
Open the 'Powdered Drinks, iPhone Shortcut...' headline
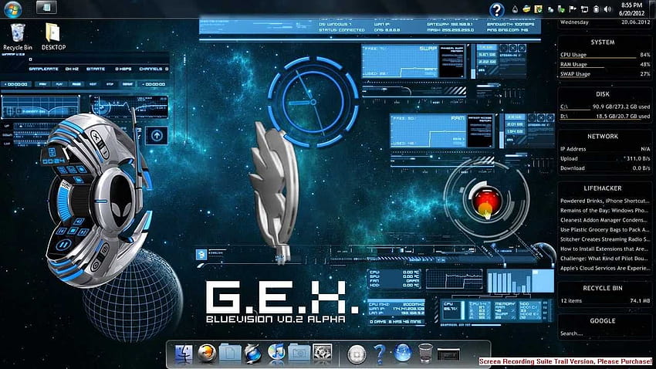click(605, 201)
